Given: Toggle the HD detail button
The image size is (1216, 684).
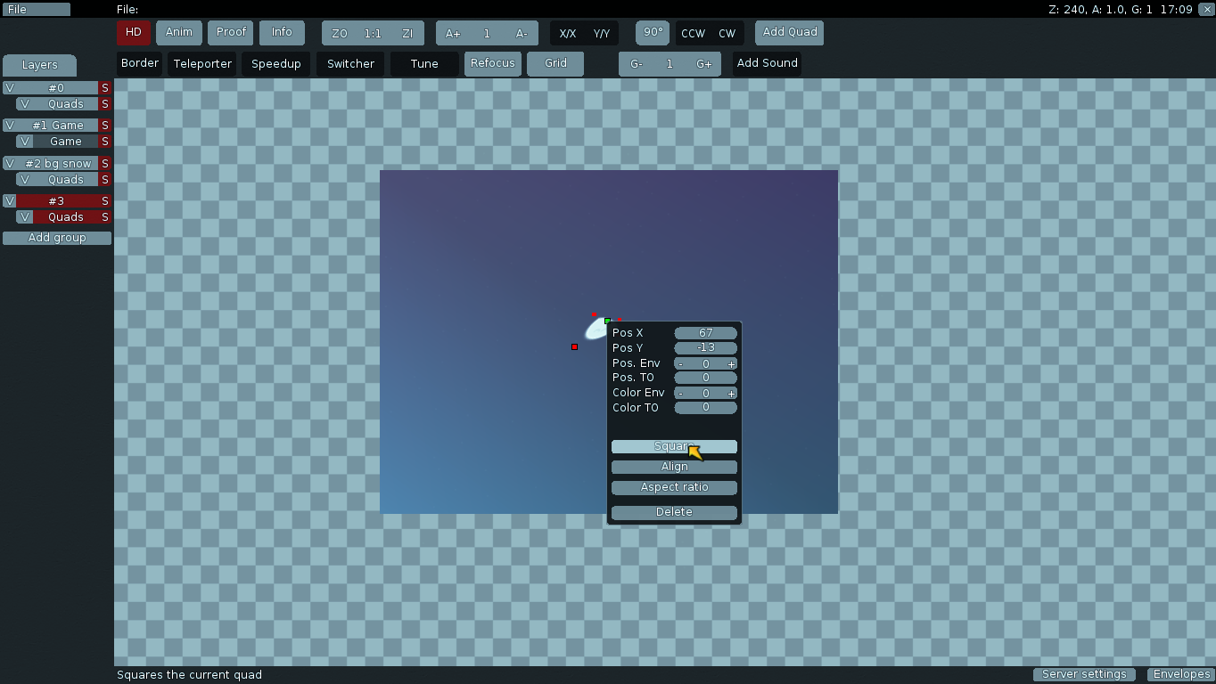Looking at the screenshot, I should 134,33.
